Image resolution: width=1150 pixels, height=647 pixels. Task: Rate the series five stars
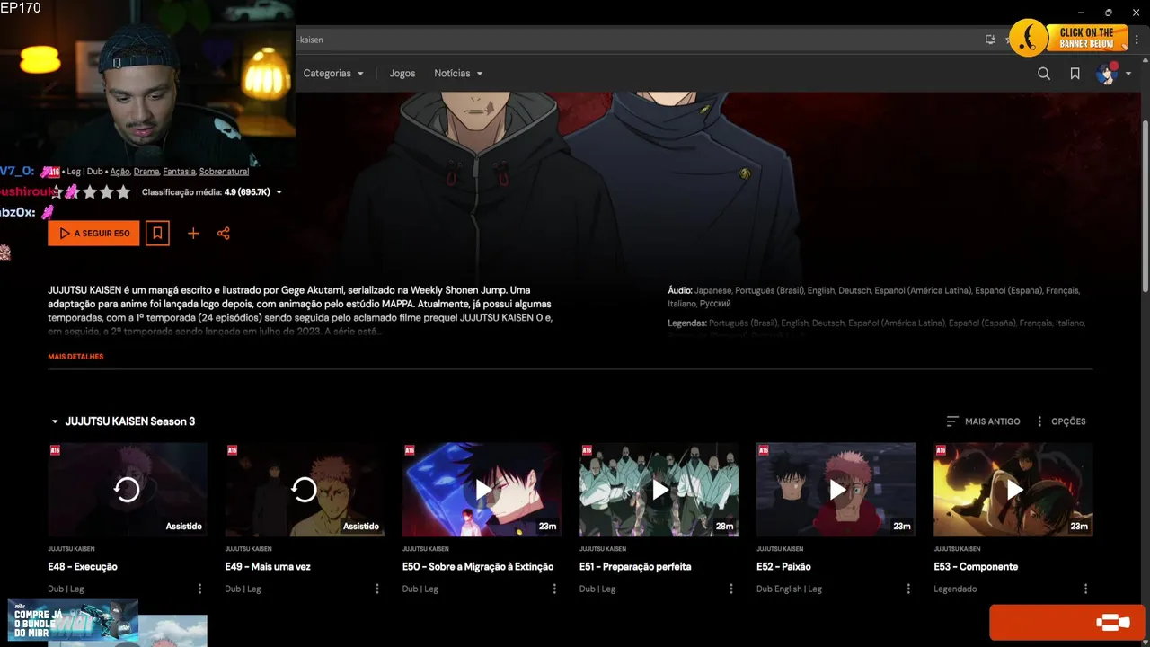(x=124, y=192)
